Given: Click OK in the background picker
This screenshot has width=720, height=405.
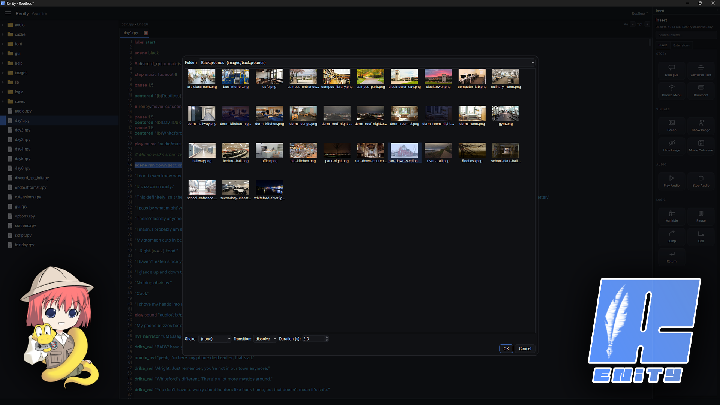Looking at the screenshot, I should pos(506,349).
